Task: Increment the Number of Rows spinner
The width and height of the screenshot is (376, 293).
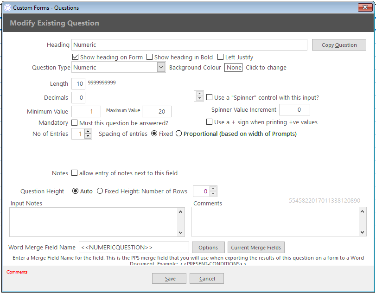Action: [x=212, y=189]
